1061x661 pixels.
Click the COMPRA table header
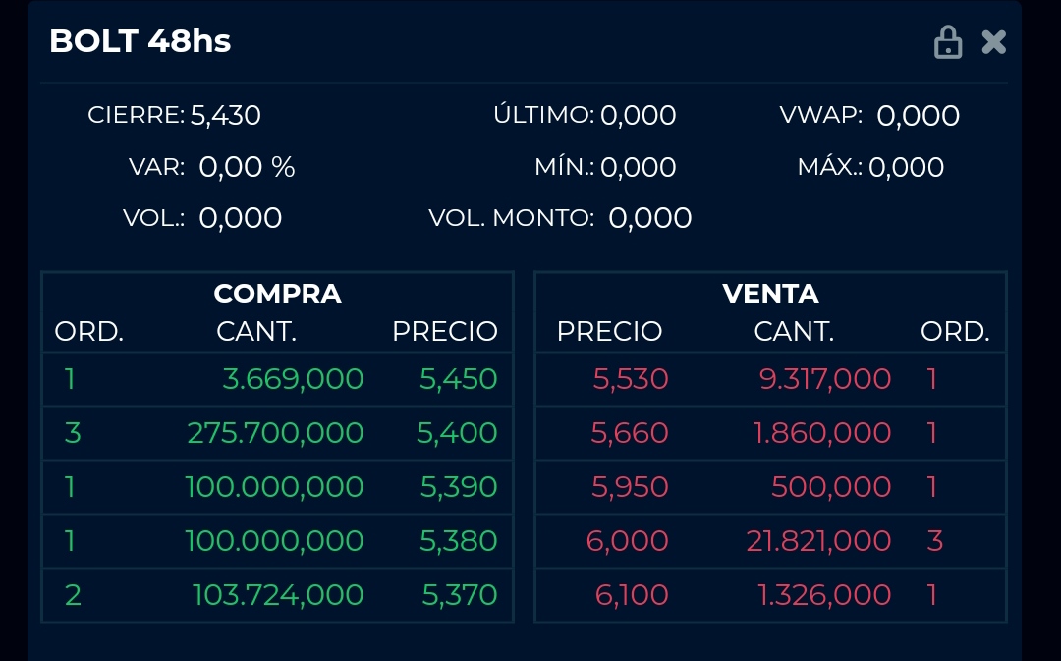pos(277,294)
